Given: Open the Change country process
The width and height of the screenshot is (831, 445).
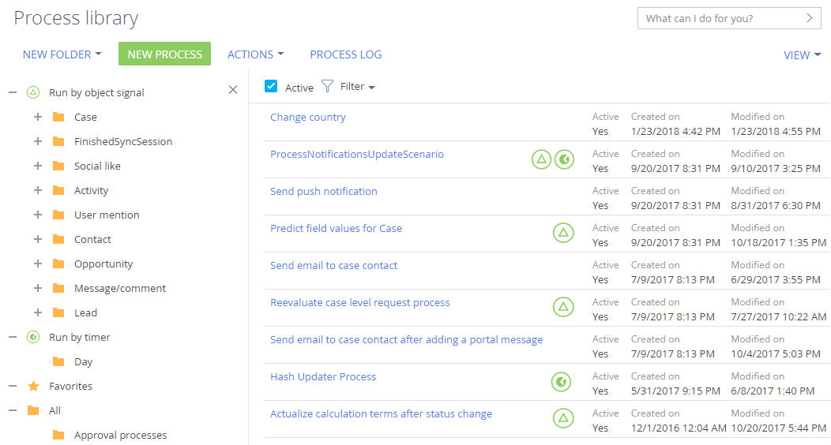Looking at the screenshot, I should pos(308,117).
